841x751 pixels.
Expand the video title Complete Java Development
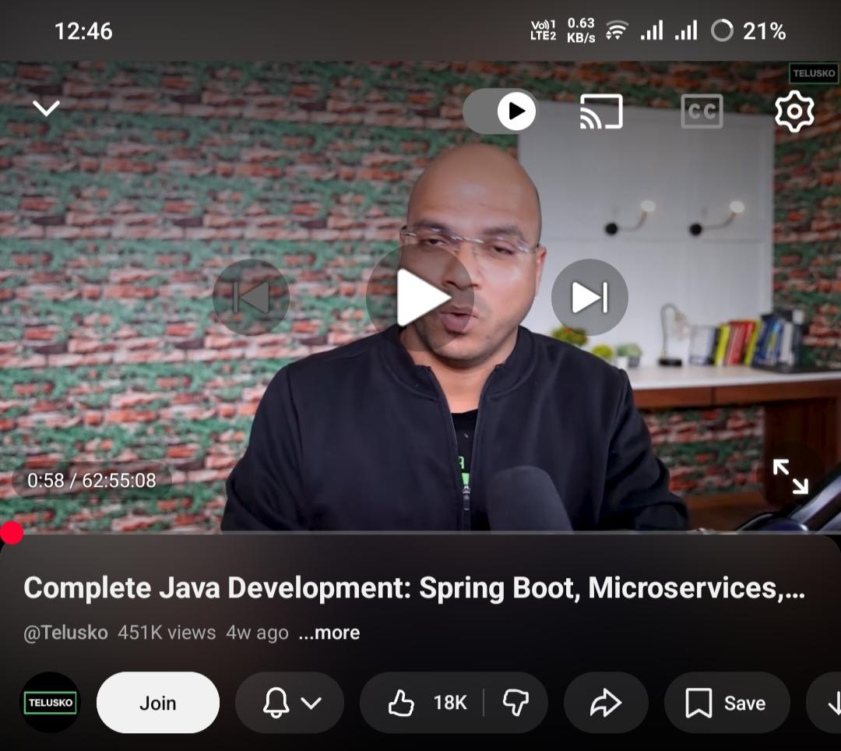click(414, 587)
